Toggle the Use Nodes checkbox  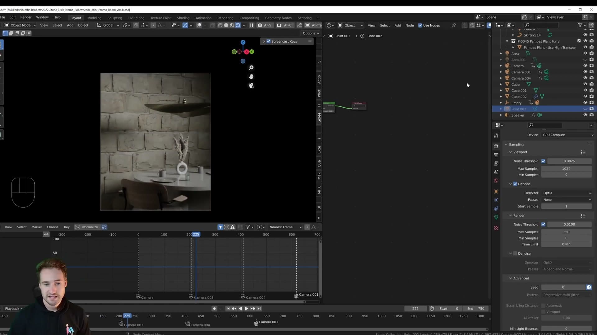(420, 25)
